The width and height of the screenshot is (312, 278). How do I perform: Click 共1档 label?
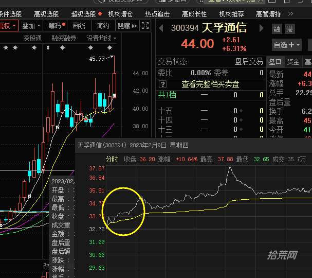click(x=167, y=95)
